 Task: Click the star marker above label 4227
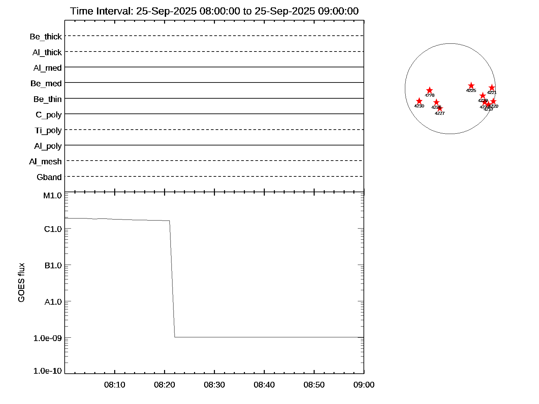440,109
